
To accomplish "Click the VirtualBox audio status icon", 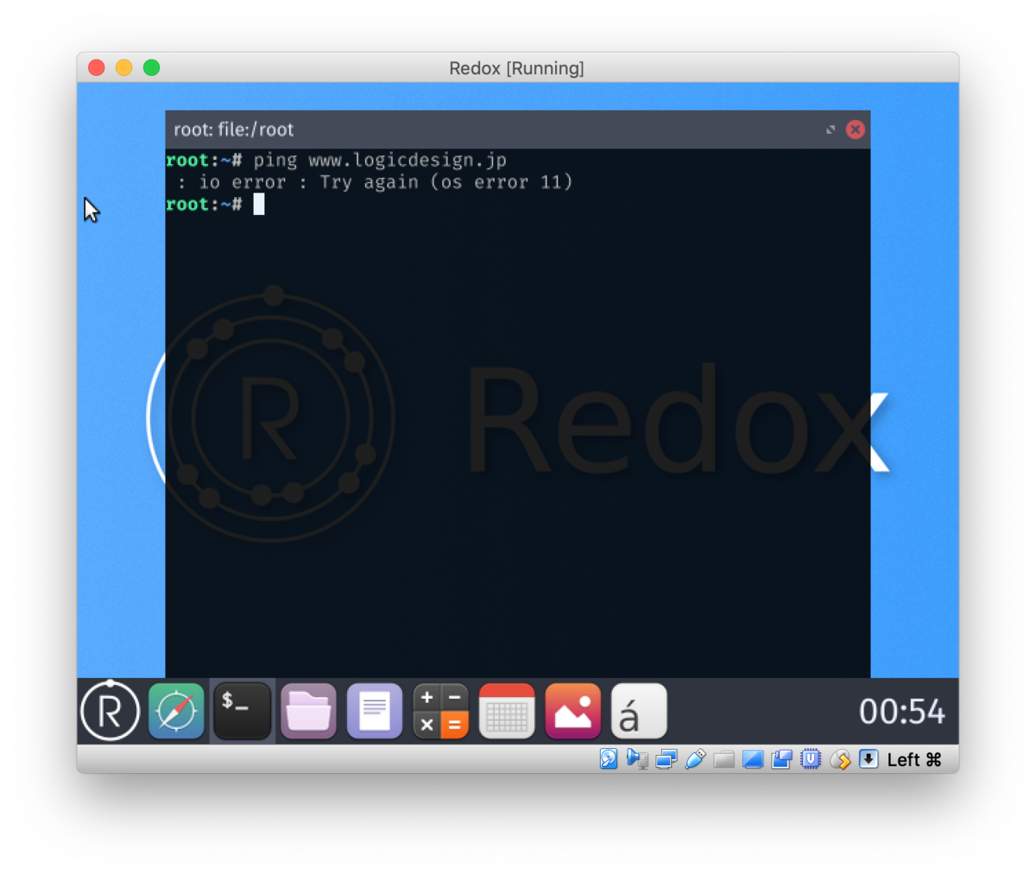I will (637, 759).
